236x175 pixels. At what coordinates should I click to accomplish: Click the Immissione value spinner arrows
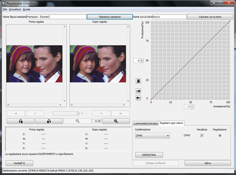pyautogui.click(x=192, y=107)
